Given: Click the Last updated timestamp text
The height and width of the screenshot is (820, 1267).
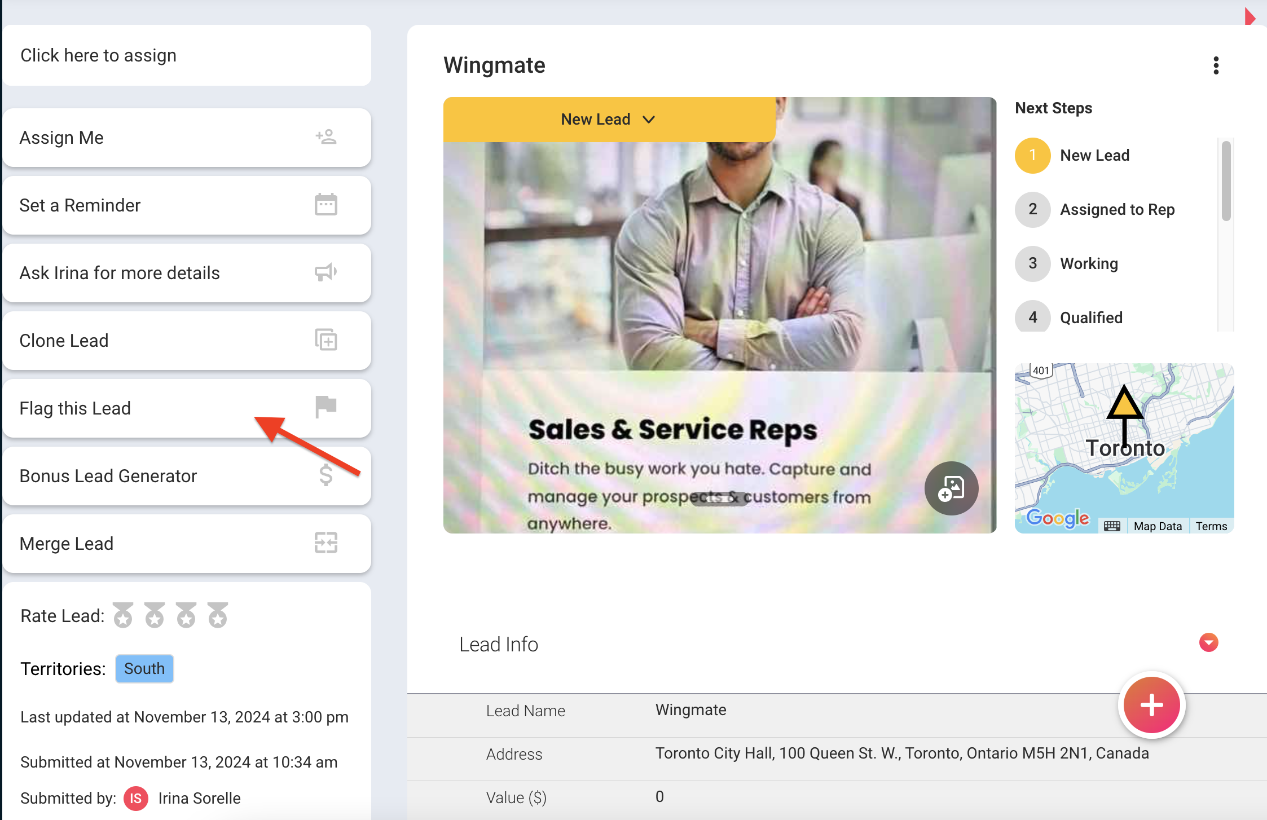Looking at the screenshot, I should point(184,717).
